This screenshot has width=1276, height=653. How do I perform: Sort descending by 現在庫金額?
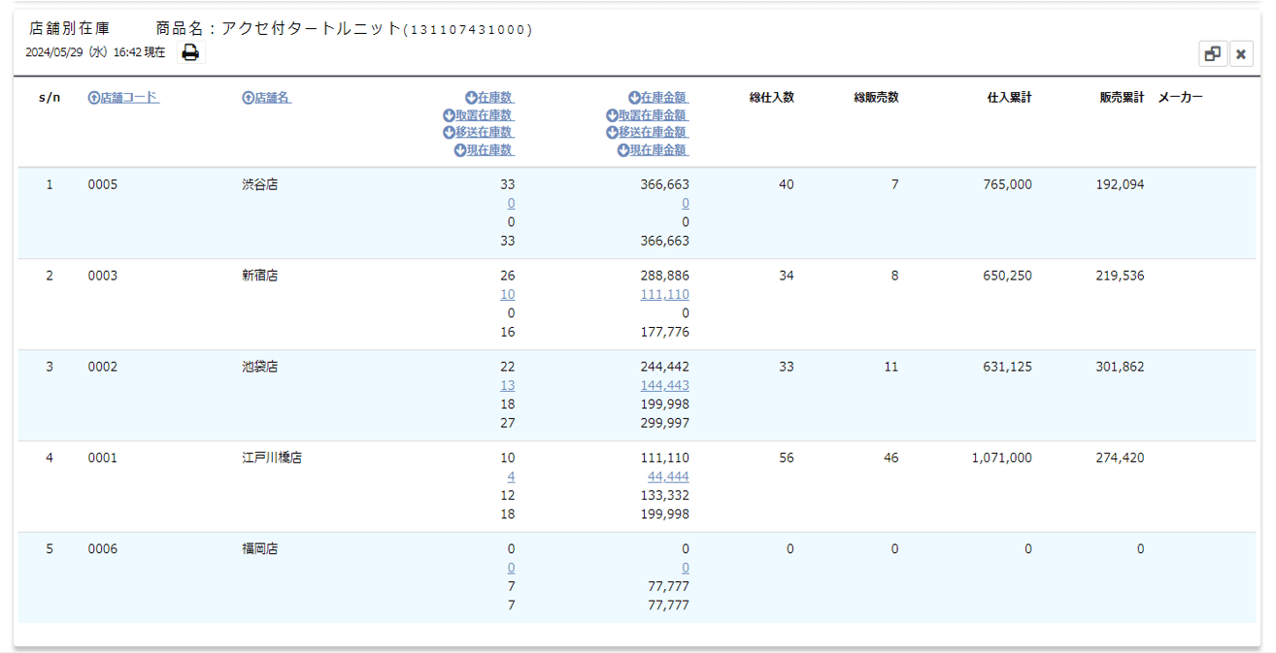(x=653, y=149)
